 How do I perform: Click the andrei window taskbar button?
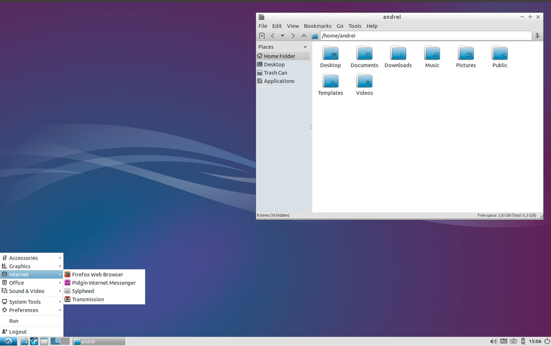point(99,342)
